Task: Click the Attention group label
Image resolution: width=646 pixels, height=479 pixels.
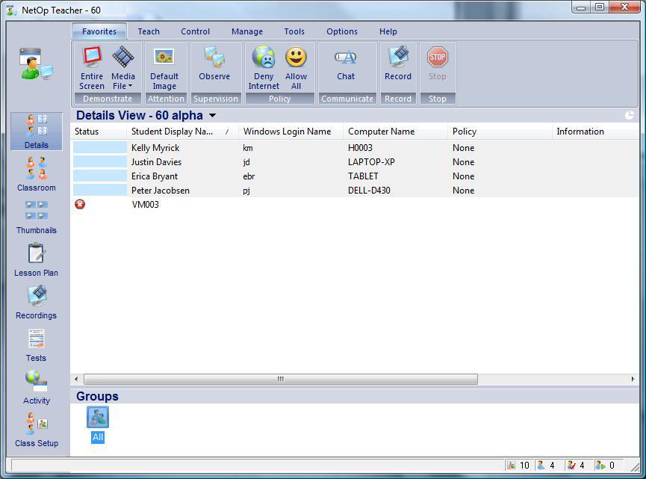Action: point(166,99)
